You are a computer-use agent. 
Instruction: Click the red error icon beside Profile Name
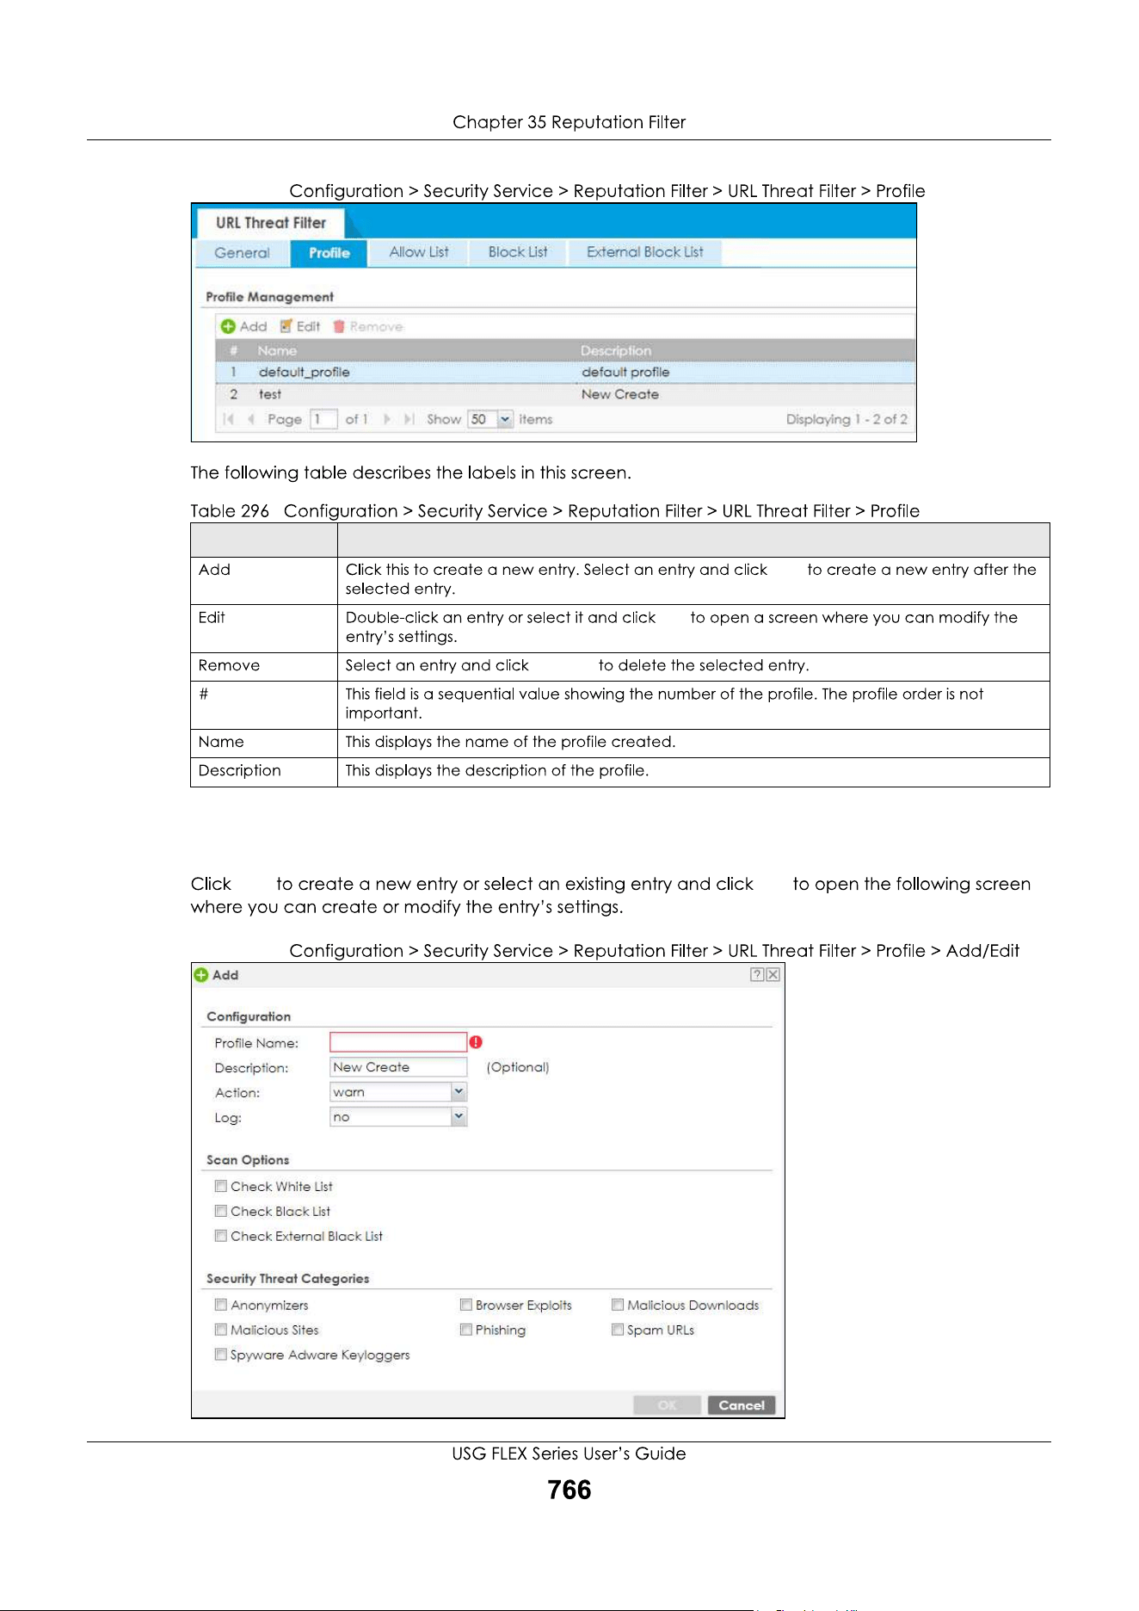(476, 1042)
